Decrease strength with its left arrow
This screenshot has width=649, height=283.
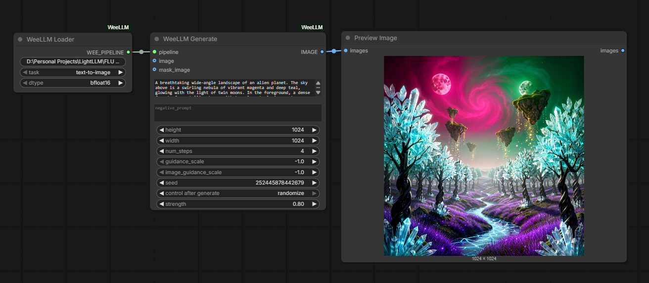point(161,204)
